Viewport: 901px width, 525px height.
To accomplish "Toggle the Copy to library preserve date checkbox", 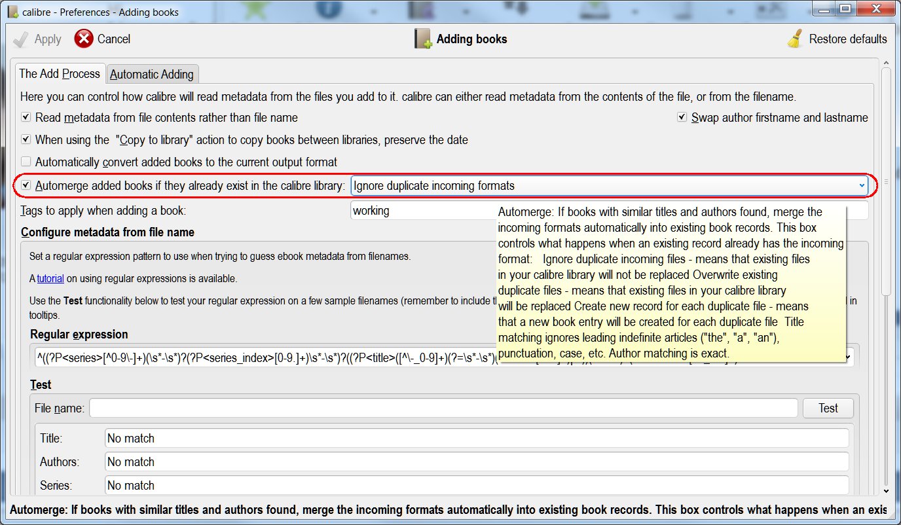I will (26, 139).
